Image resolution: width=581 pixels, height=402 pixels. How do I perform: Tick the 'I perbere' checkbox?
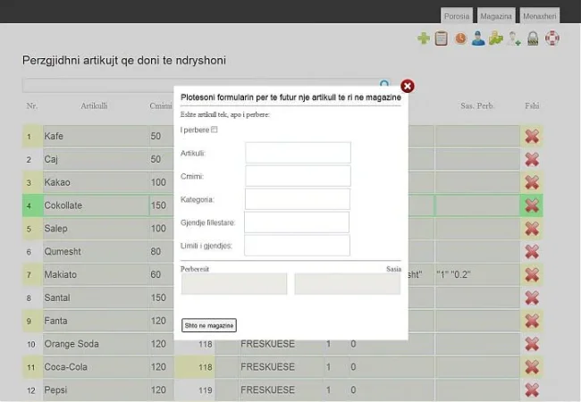(214, 130)
